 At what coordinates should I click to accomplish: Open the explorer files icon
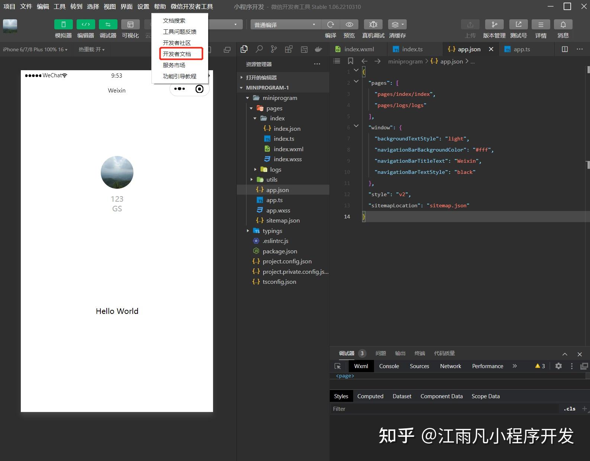tap(244, 49)
